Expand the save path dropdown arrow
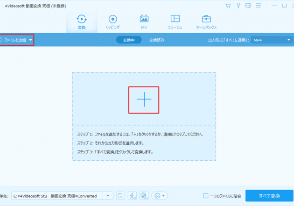 [109, 195]
